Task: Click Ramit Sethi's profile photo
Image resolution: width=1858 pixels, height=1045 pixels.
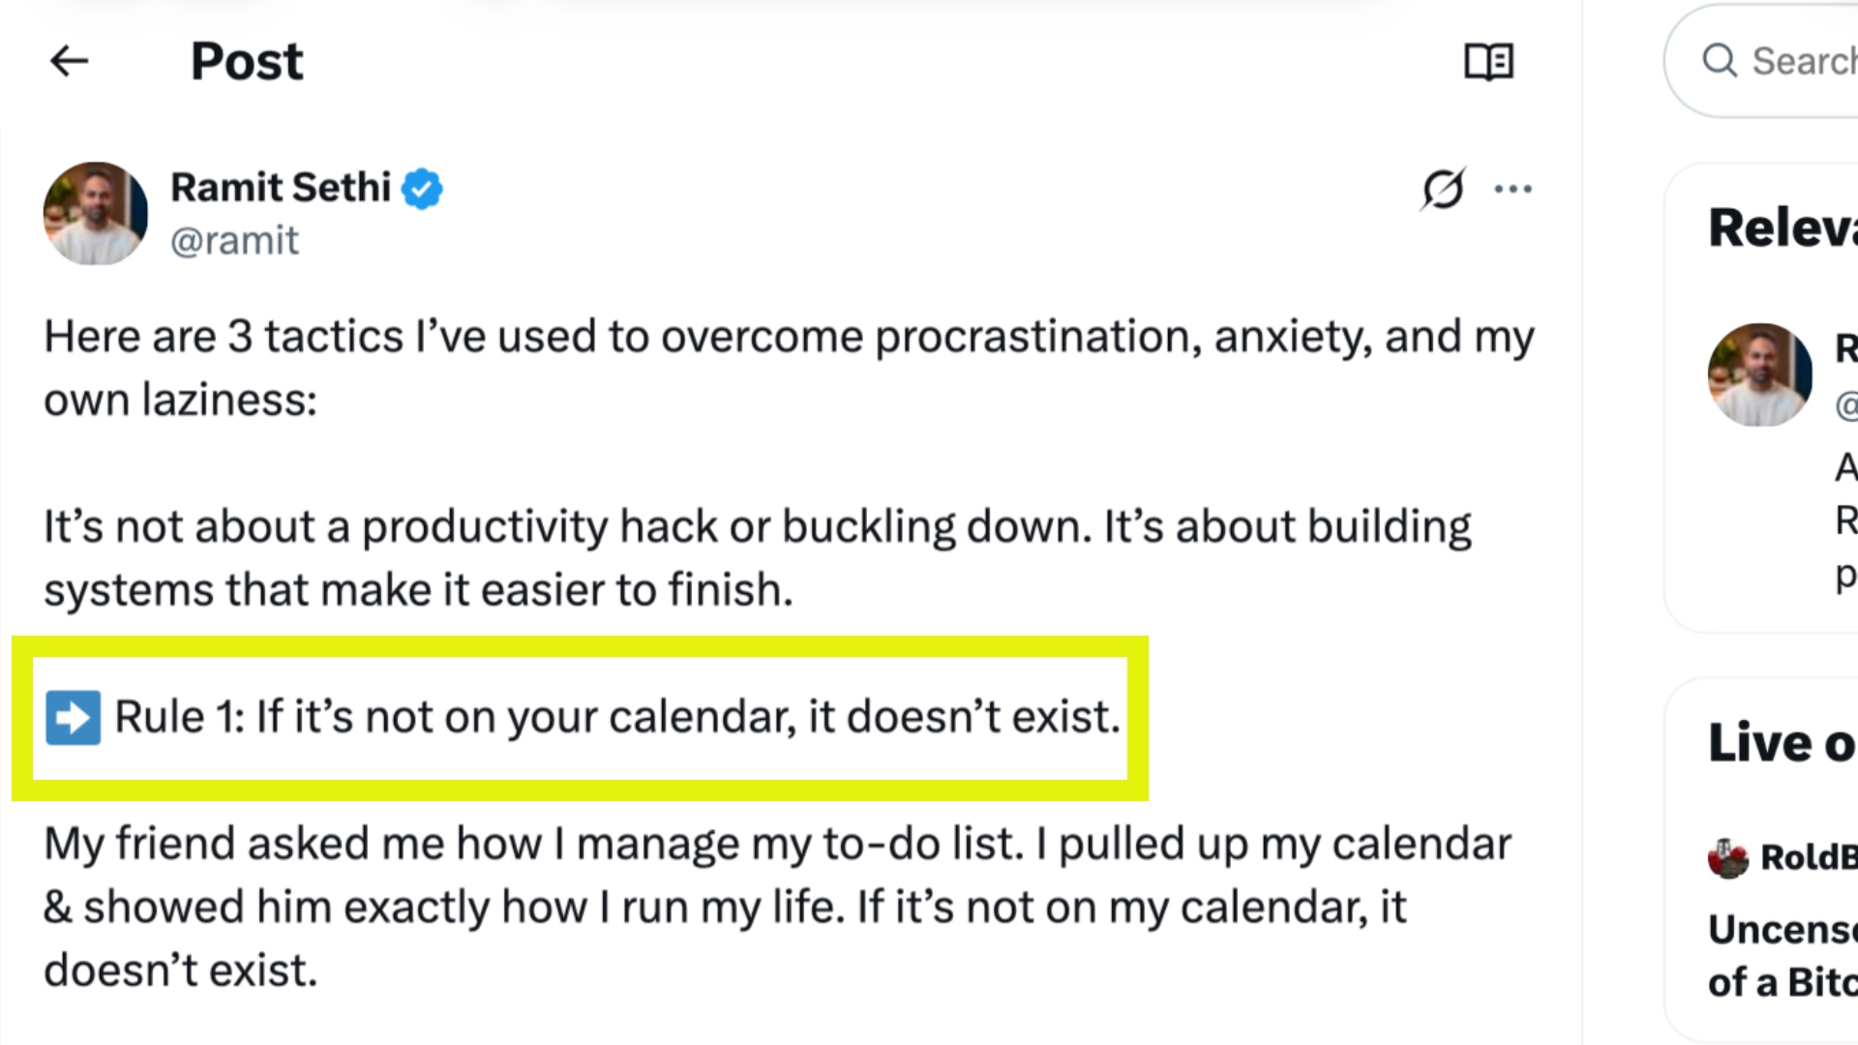Action: pos(95,213)
